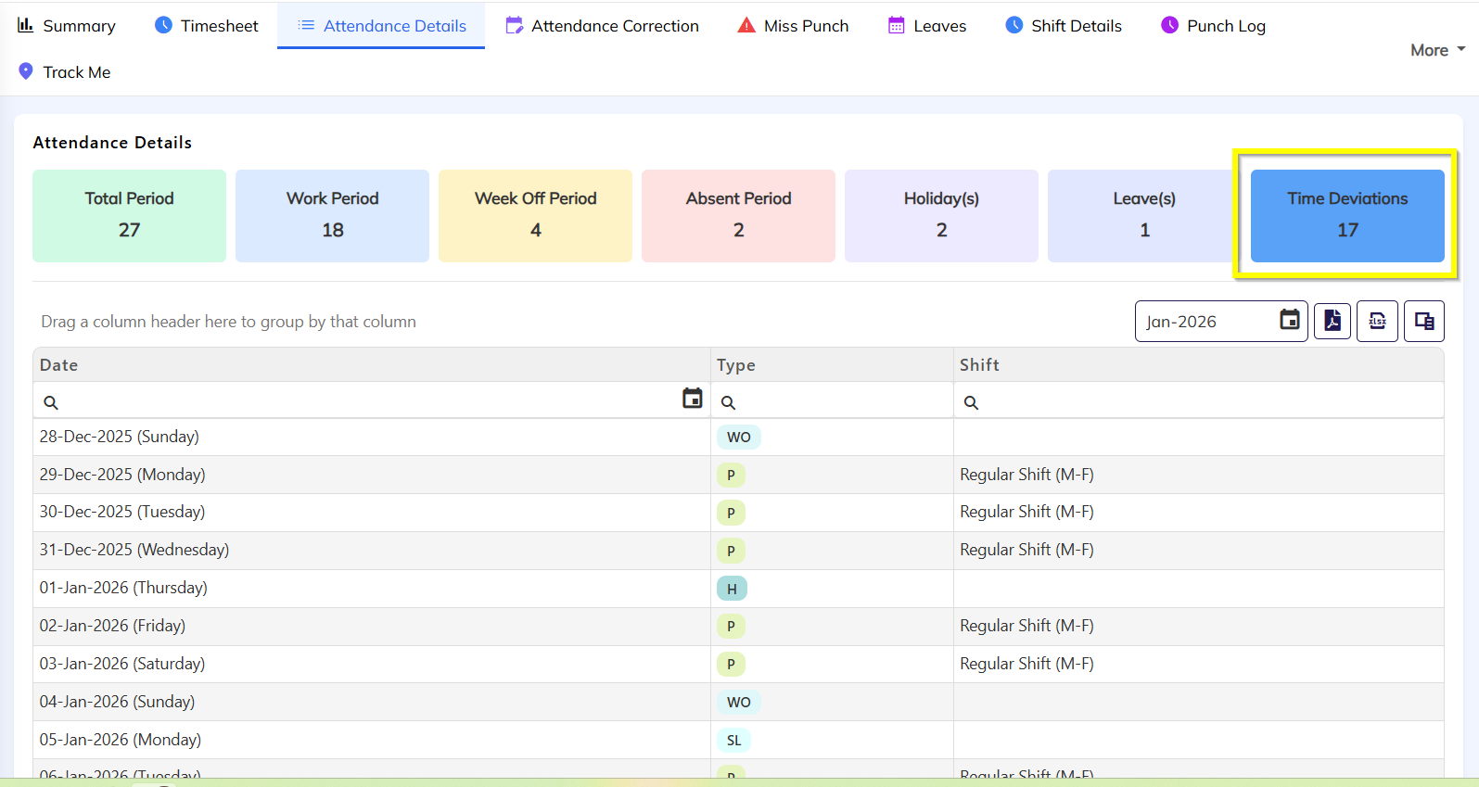
Task: Click the Work Period card
Action: coord(332,215)
